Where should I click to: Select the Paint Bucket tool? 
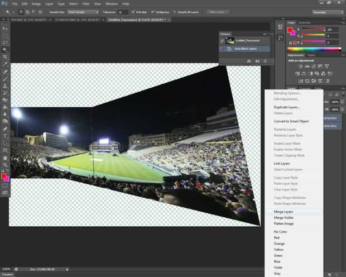coord(5,107)
